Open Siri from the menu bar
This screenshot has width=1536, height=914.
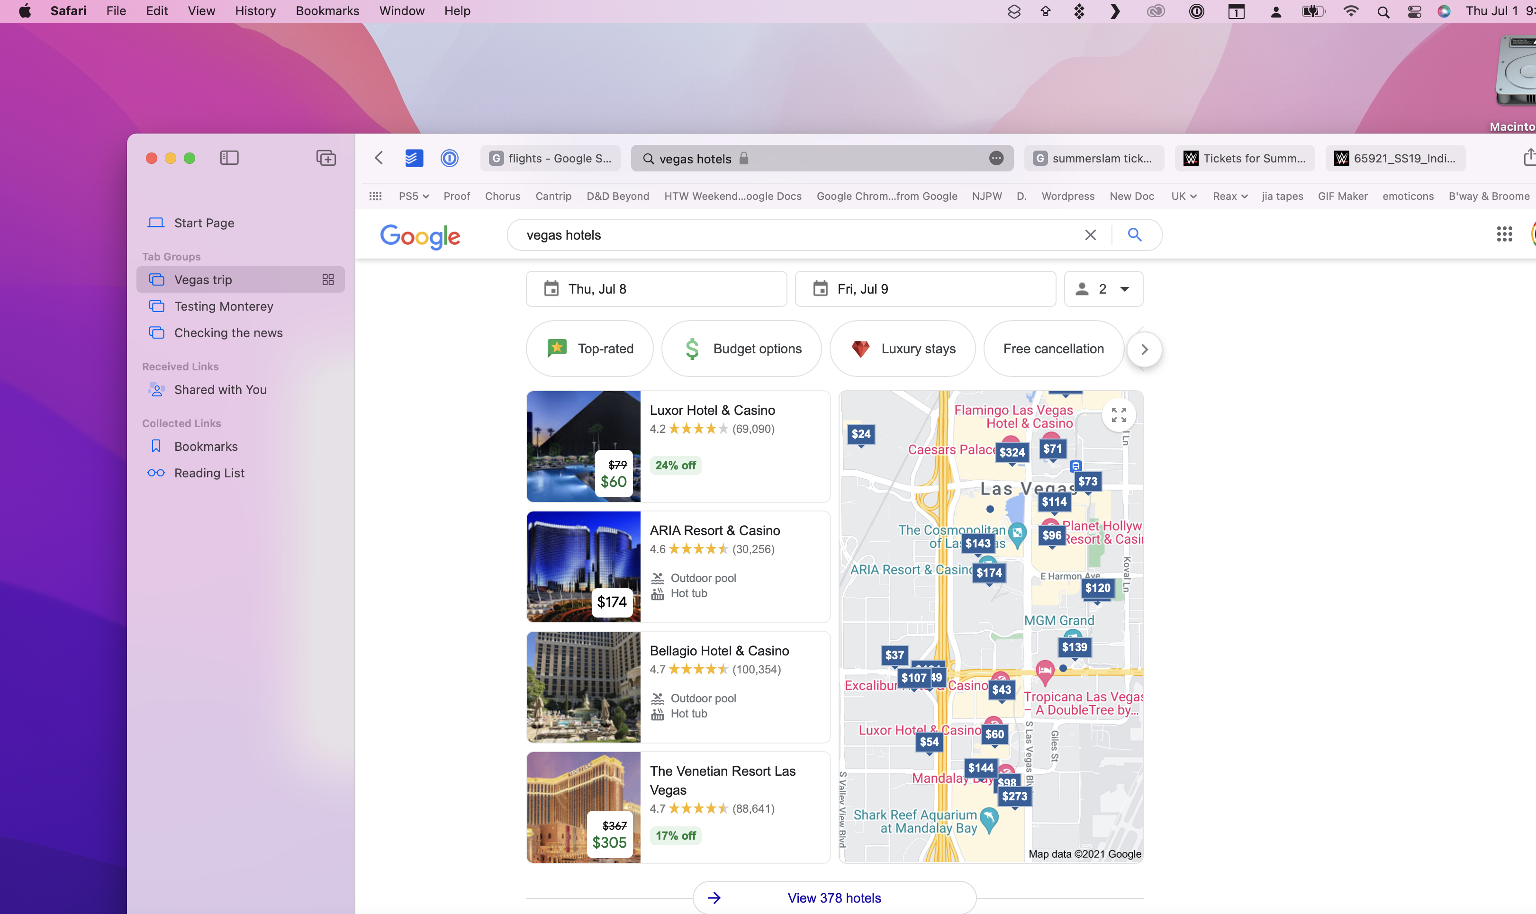click(1444, 11)
